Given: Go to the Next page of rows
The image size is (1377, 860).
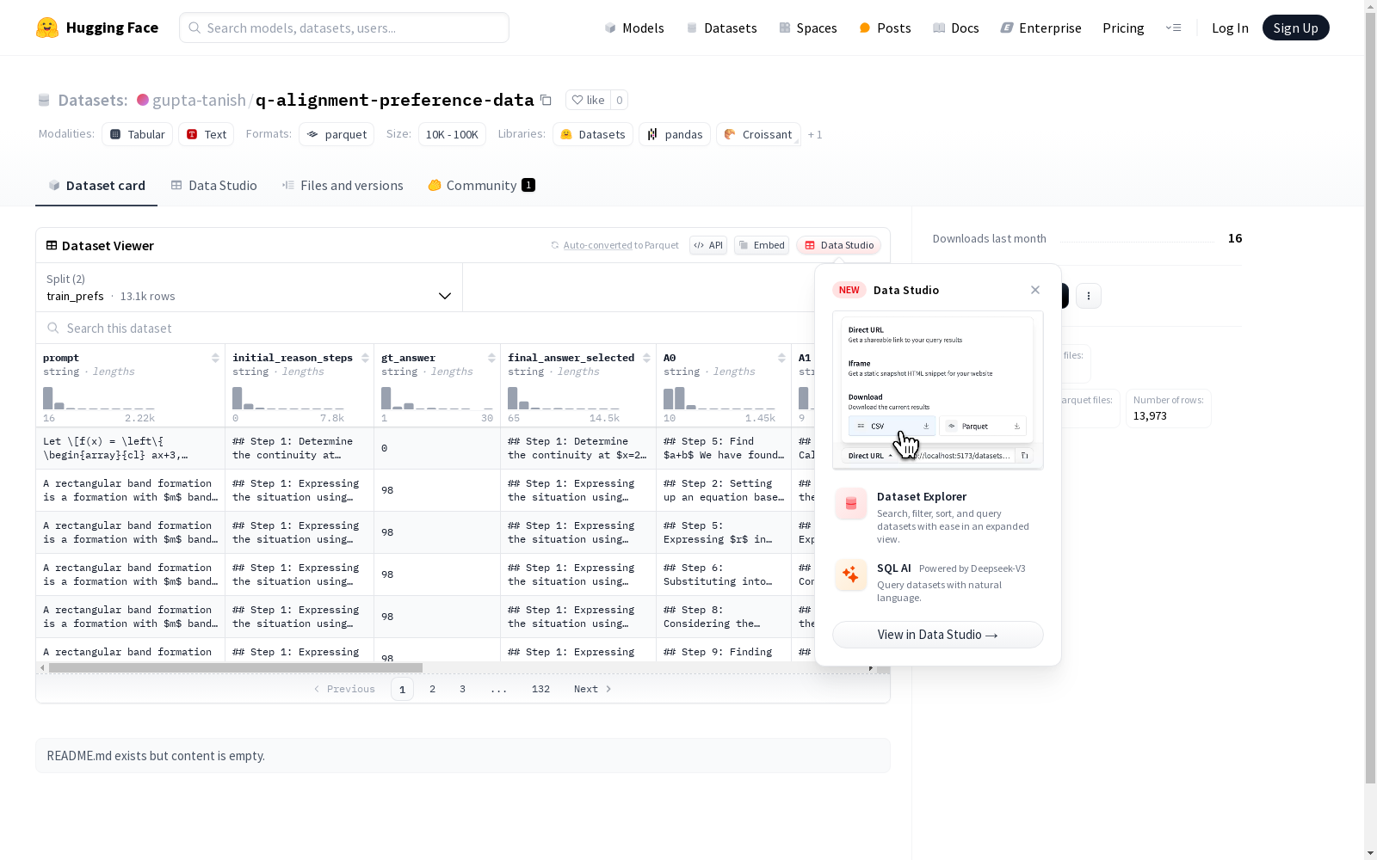Looking at the screenshot, I should (592, 689).
